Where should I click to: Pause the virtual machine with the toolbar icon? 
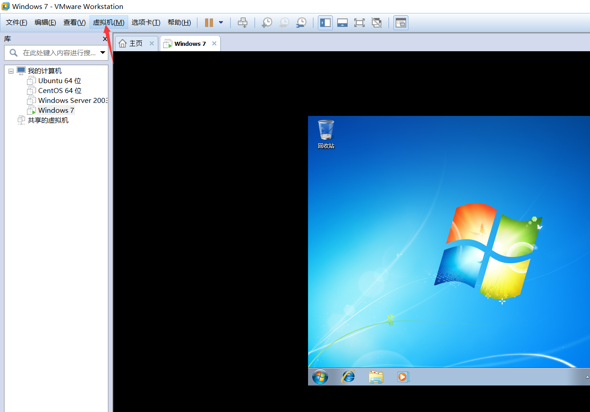[x=209, y=22]
